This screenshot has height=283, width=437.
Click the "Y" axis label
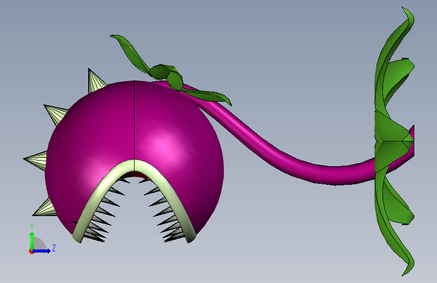point(32,227)
